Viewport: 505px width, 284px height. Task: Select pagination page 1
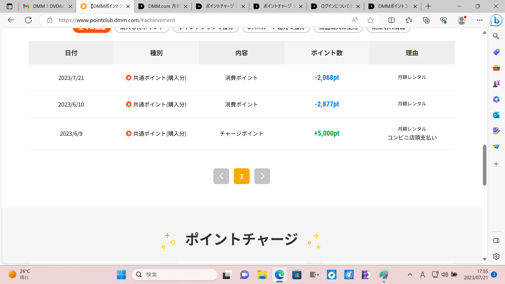coord(241,176)
